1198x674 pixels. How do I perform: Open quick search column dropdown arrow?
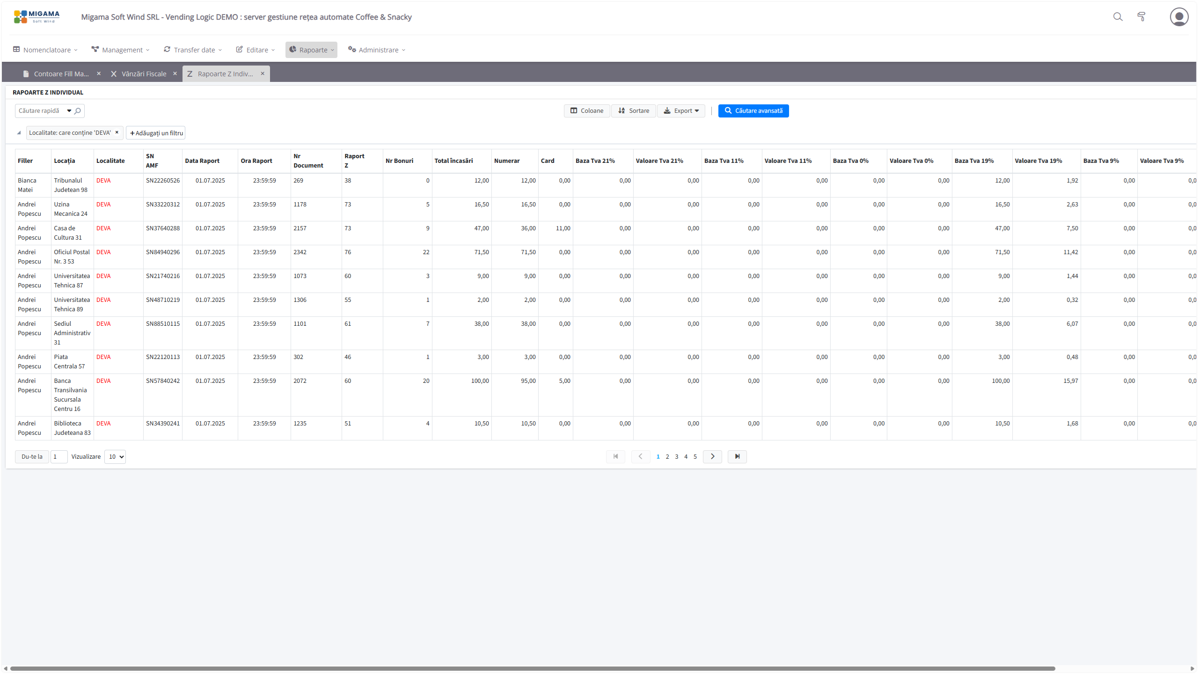(x=69, y=111)
